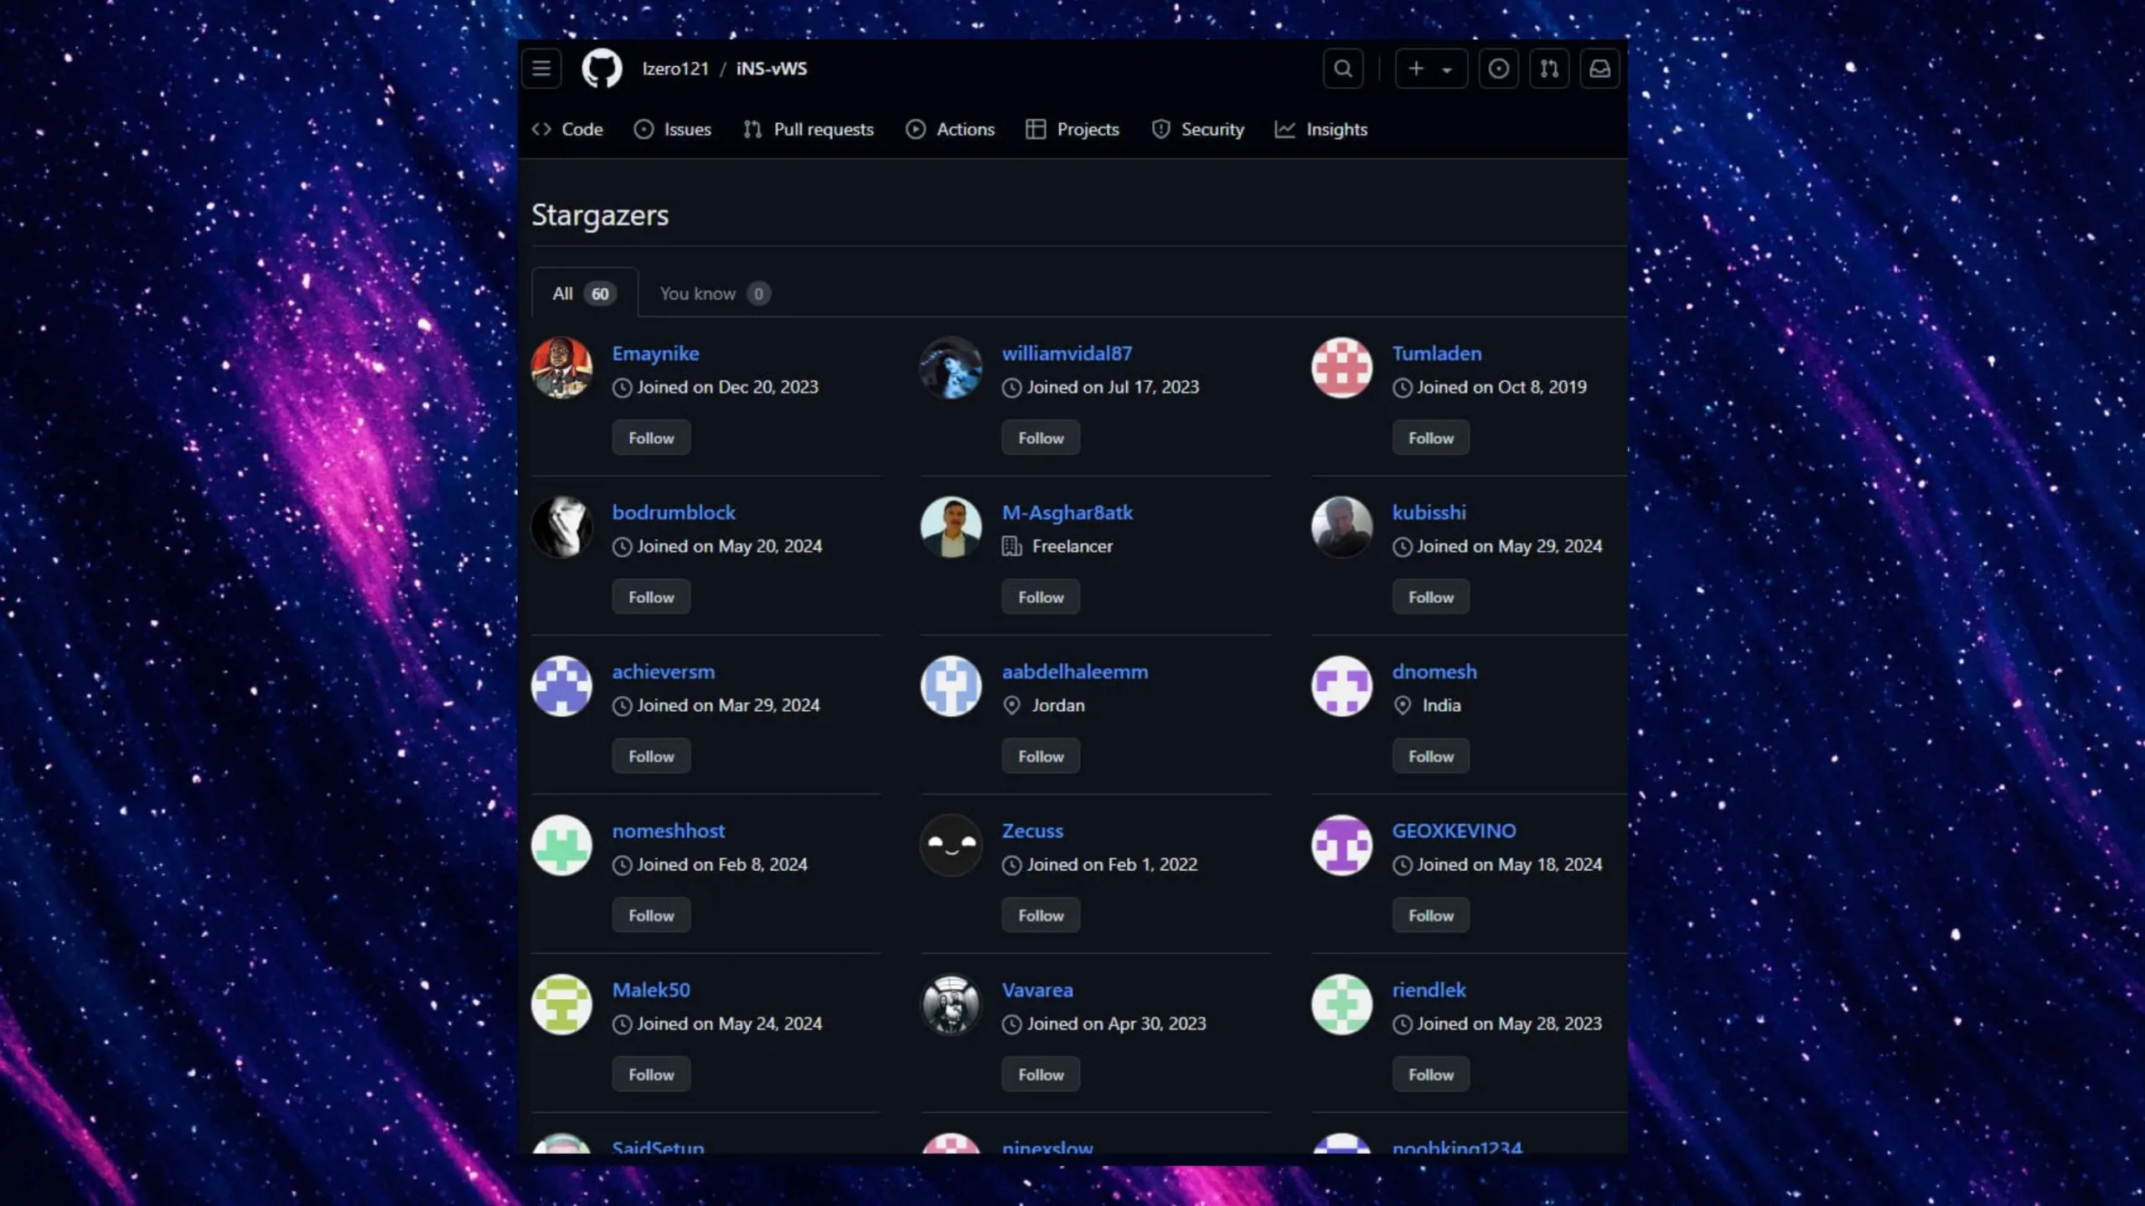
Task: Click nomeshhost's green identicon avatar
Action: click(561, 845)
